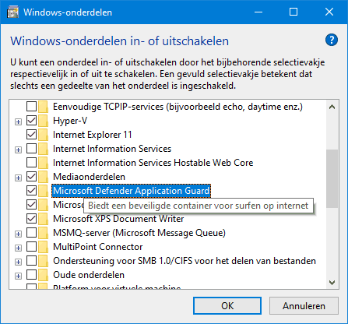Click the scrollbar down arrow in feature list

click(332, 283)
